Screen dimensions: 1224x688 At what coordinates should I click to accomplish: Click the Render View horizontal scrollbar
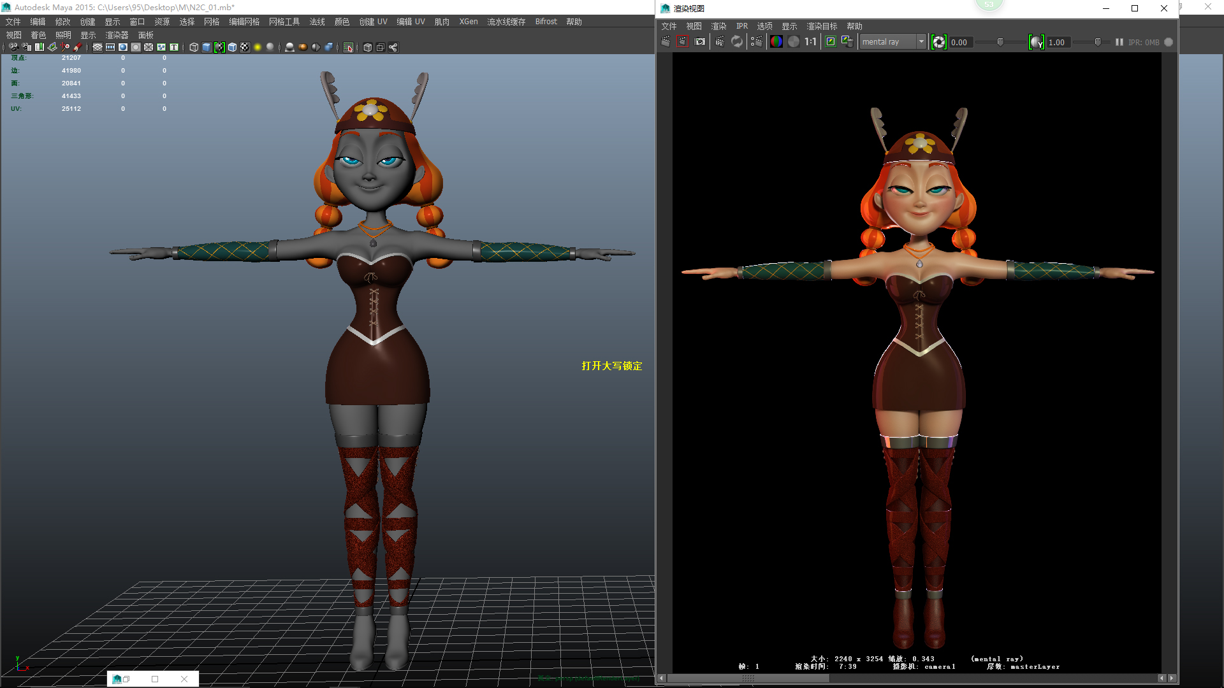click(x=748, y=678)
